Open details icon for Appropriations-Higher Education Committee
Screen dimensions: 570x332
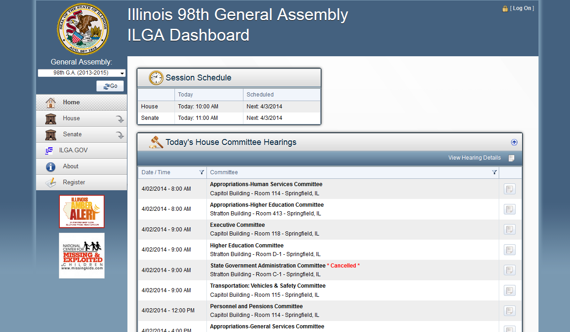tap(510, 209)
